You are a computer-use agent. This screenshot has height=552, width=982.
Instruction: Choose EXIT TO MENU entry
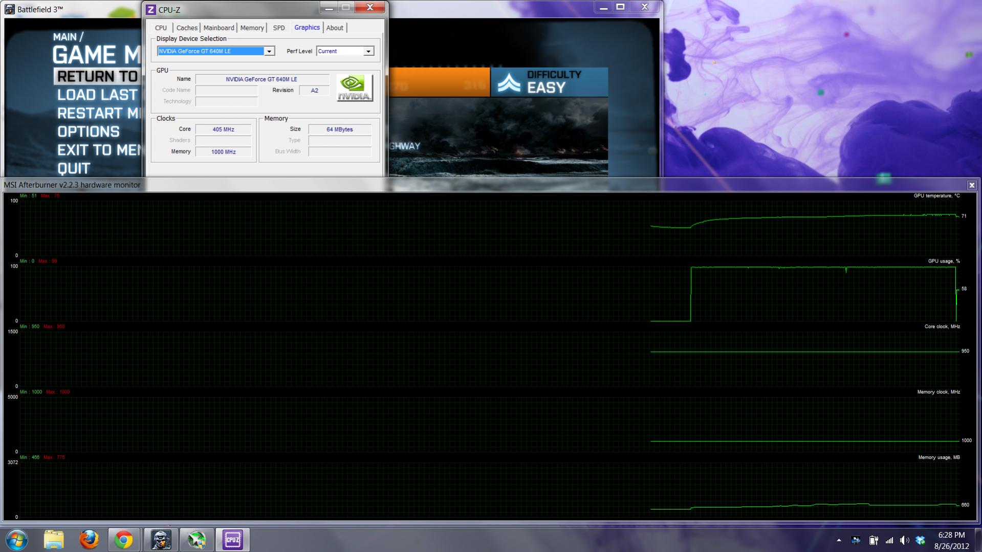(99, 150)
